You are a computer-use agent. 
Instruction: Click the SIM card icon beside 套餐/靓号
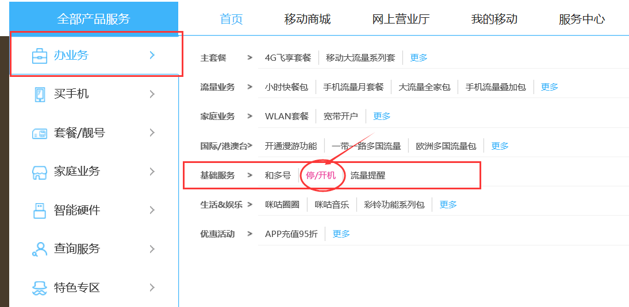39,133
